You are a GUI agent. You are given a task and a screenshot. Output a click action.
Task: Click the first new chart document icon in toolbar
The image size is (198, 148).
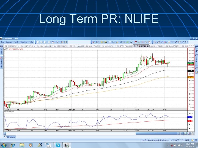[x=38, y=42]
